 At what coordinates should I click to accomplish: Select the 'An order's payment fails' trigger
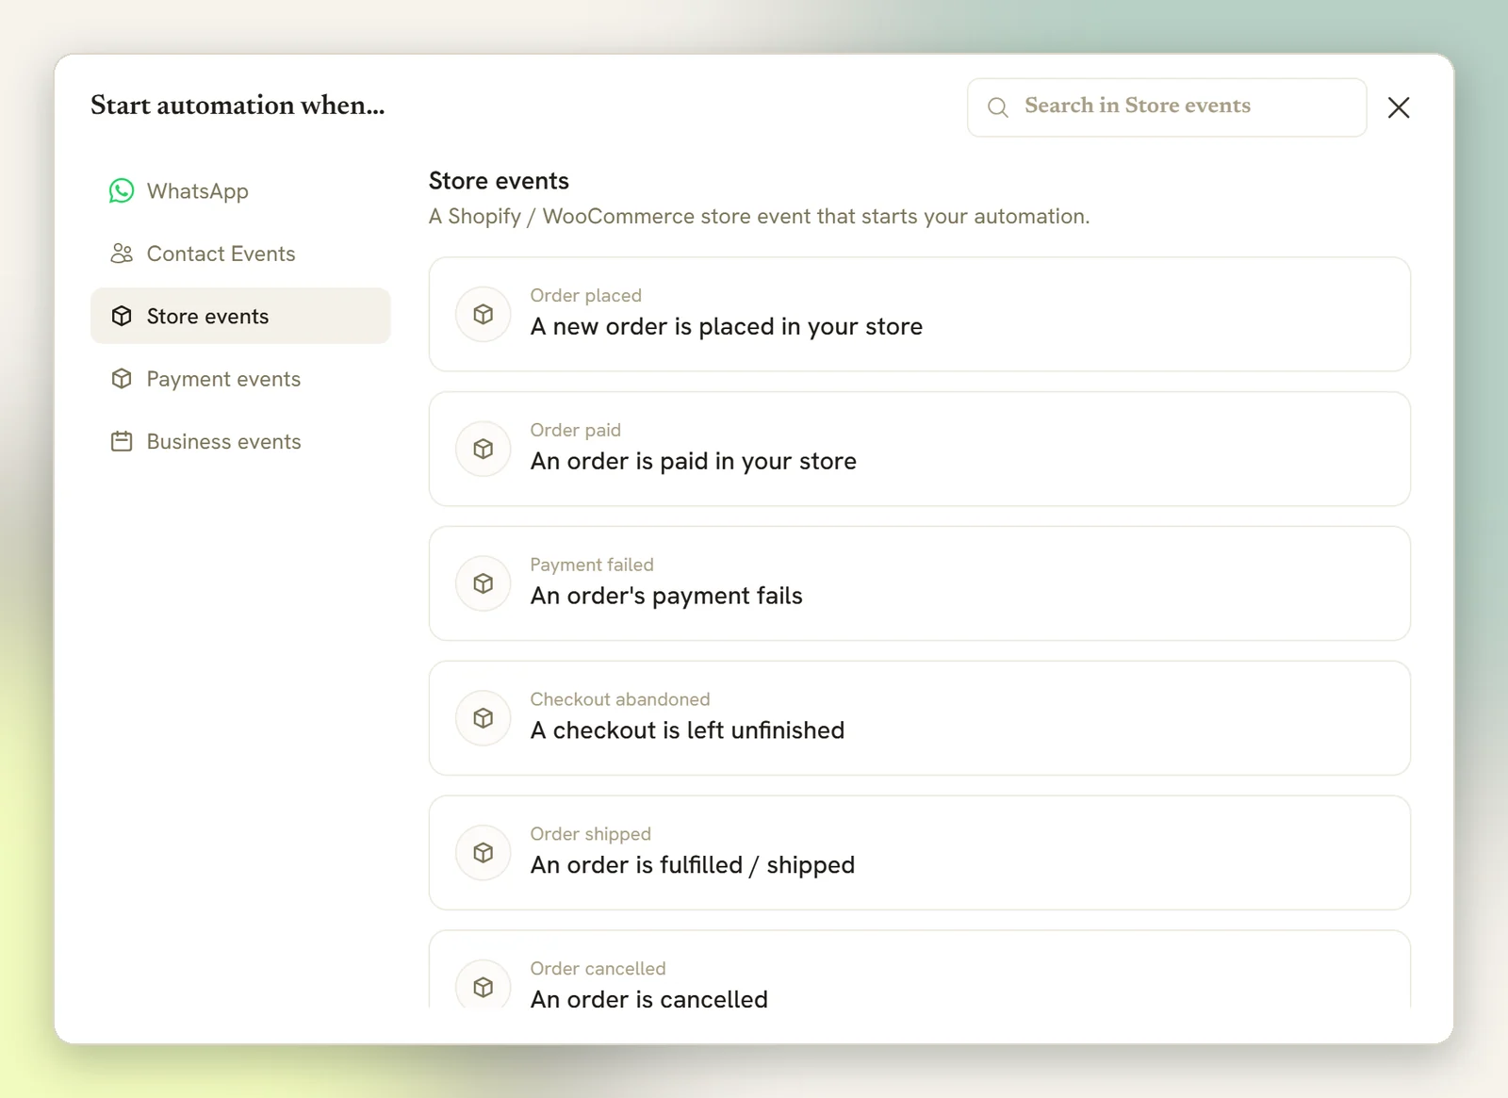click(920, 584)
